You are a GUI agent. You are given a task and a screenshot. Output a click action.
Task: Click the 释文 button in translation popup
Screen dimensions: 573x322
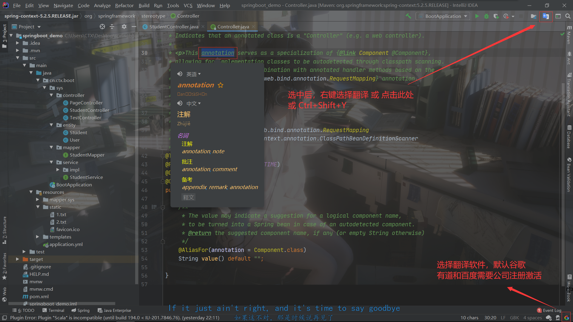coord(189,197)
